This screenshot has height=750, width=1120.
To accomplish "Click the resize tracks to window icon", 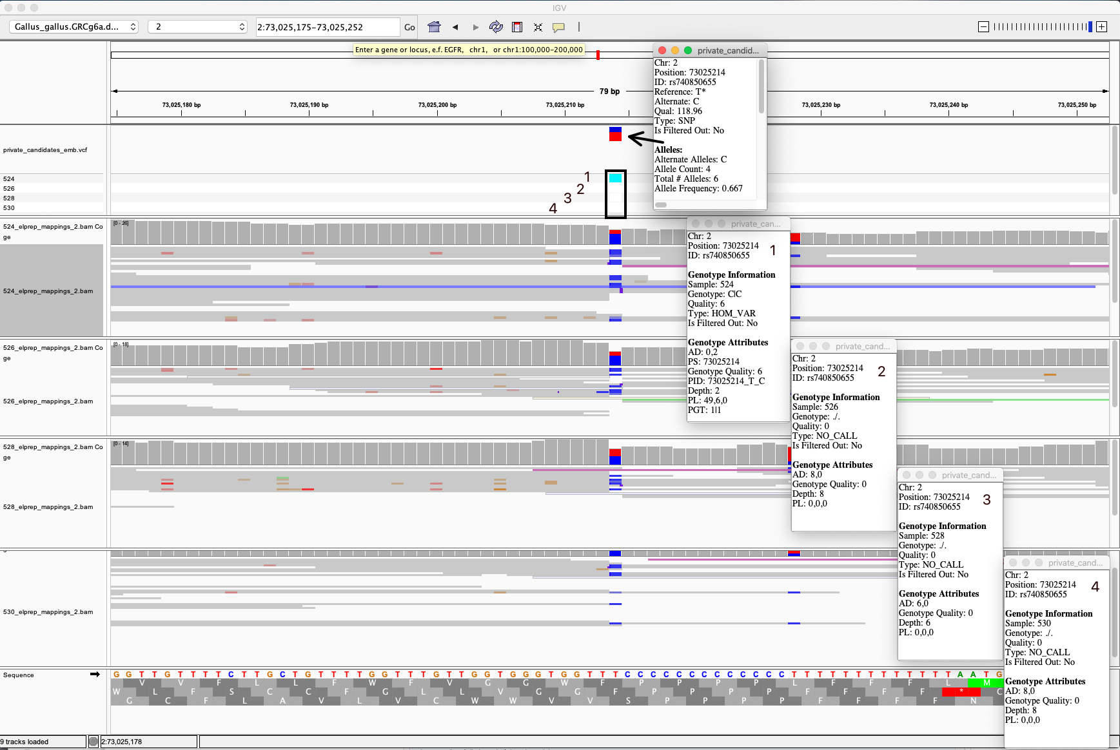I will click(x=538, y=27).
